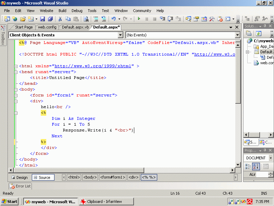This screenshot has height=206, width=274.
Task: Click Refresh icon in Solution Explorer
Action: tap(259, 33)
